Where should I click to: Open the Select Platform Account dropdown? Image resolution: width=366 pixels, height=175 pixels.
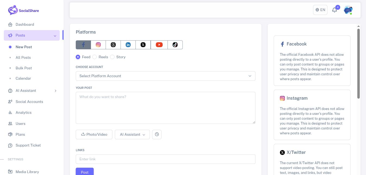166,76
